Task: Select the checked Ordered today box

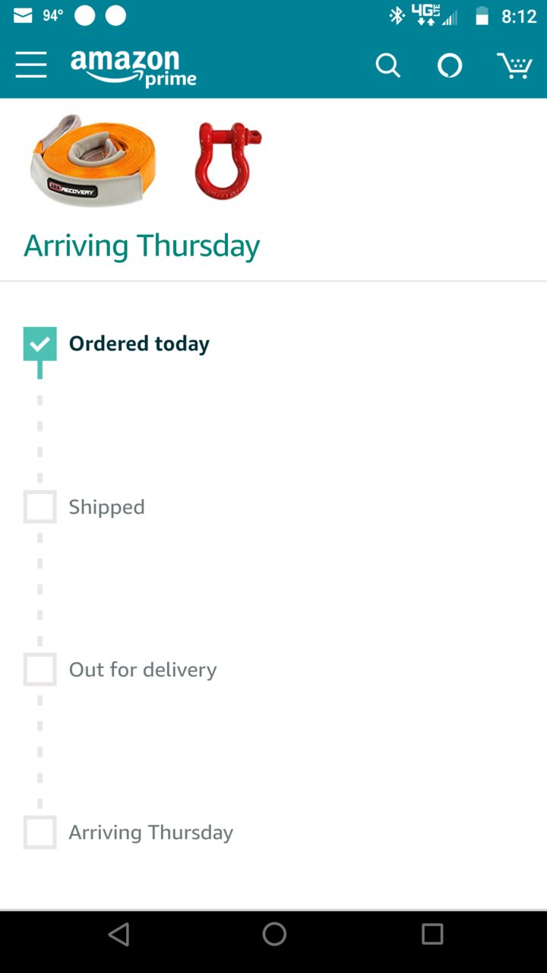Action: tap(40, 344)
